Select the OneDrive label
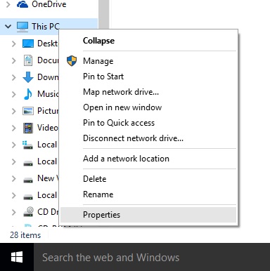 point(49,4)
